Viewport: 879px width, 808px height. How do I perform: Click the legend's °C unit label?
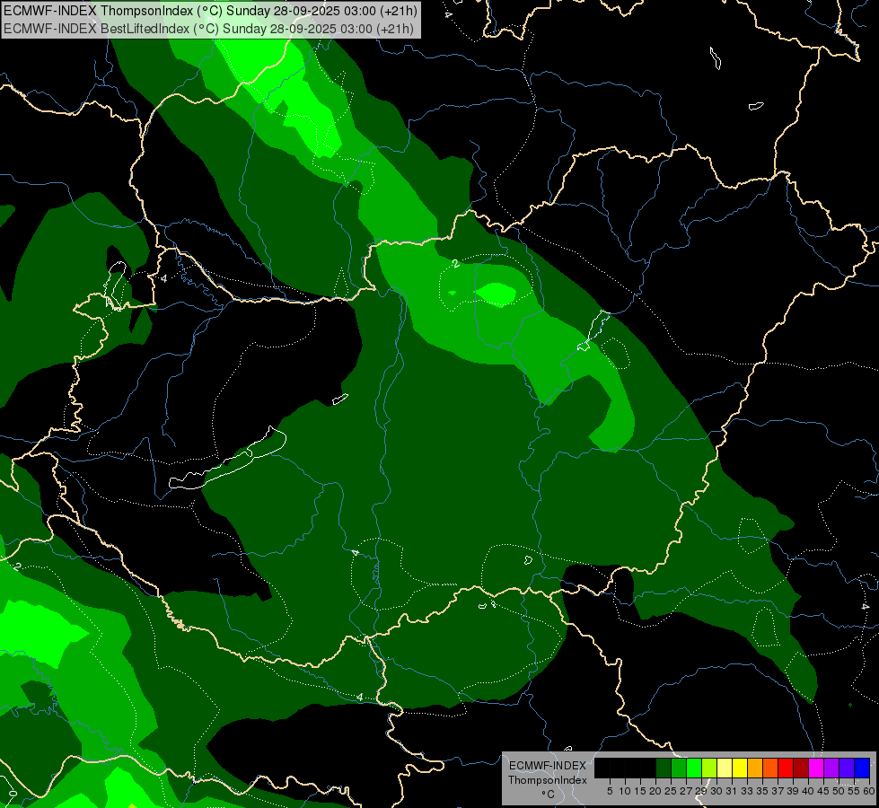pyautogui.click(x=548, y=795)
